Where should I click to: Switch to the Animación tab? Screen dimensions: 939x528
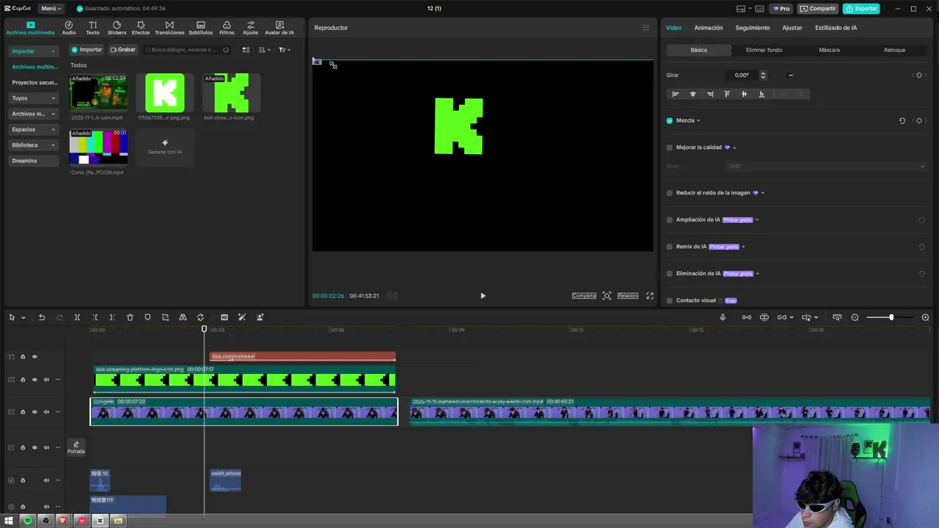[709, 28]
